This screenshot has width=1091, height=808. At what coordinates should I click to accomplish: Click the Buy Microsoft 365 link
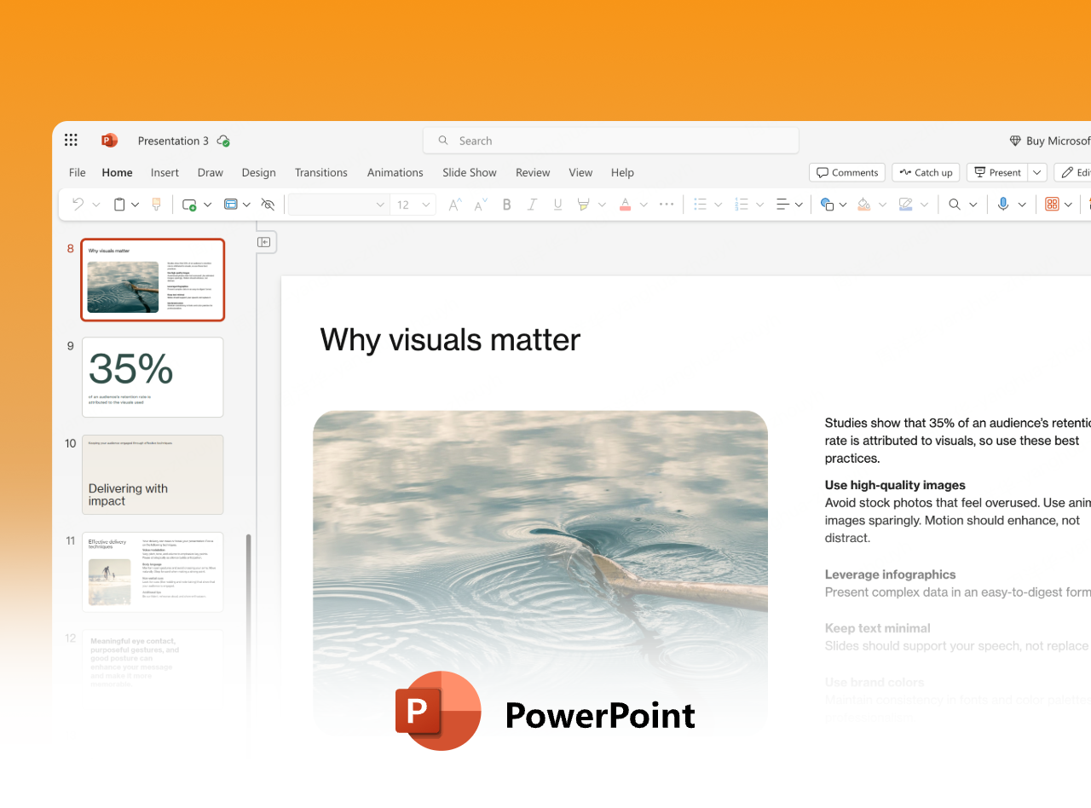pyautogui.click(x=1050, y=141)
